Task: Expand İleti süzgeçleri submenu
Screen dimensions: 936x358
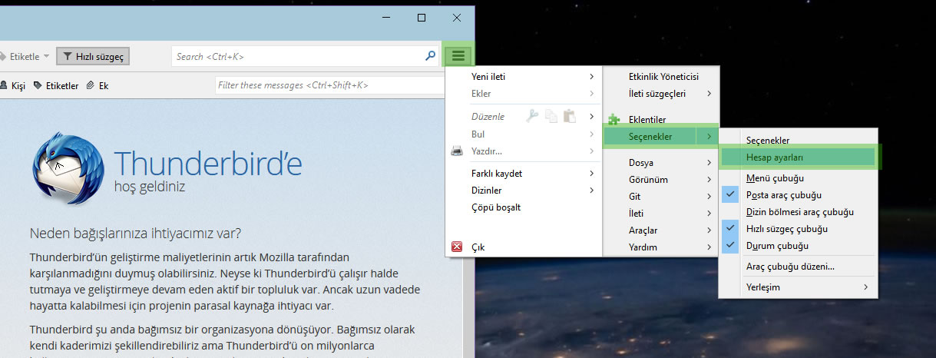Action: (x=661, y=94)
